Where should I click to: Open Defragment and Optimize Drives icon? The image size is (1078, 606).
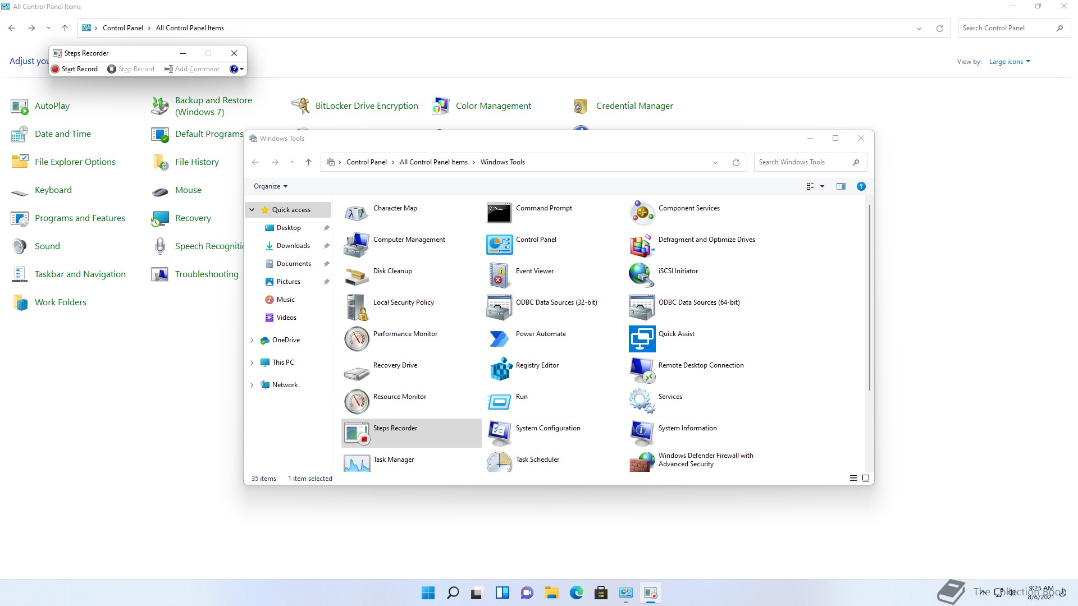click(x=642, y=245)
